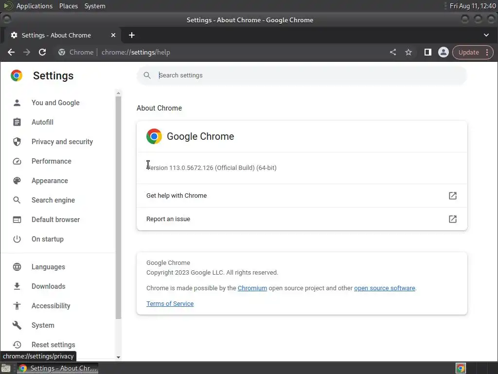This screenshot has height=374, width=498.
Task: Click the speedometer icon beside Performance
Action: tap(17, 161)
